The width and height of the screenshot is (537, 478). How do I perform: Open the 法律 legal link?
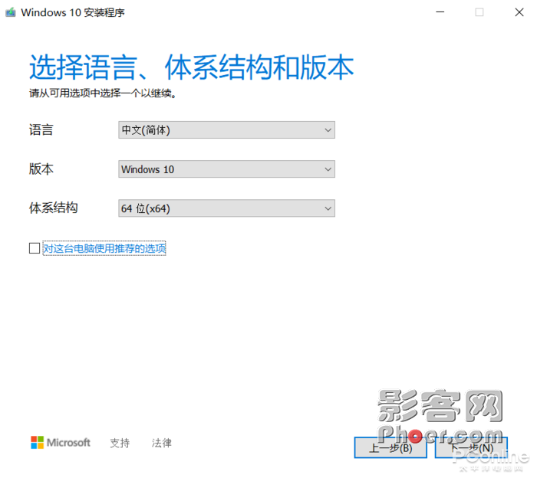[161, 443]
